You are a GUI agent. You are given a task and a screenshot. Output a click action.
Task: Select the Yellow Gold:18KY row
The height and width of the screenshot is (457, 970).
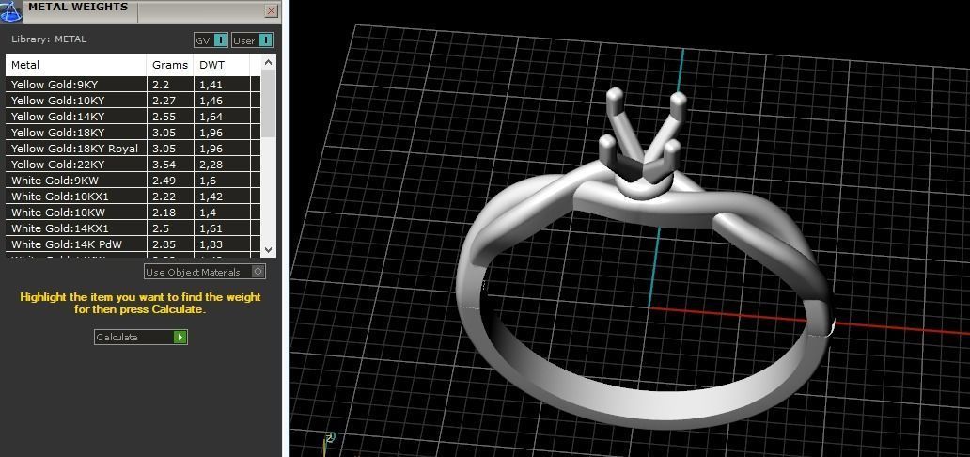[133, 133]
